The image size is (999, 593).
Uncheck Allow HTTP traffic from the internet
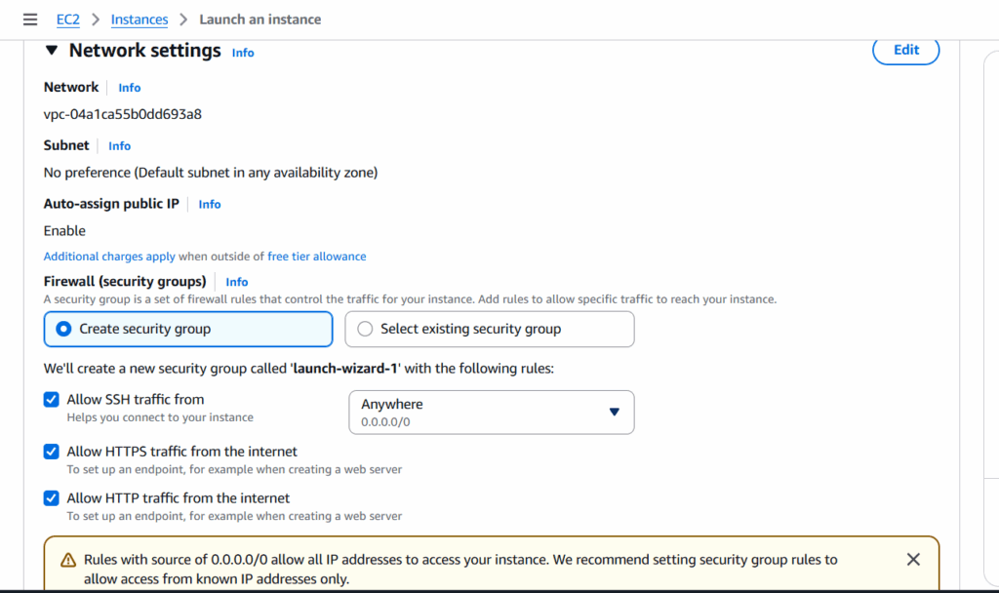click(52, 498)
